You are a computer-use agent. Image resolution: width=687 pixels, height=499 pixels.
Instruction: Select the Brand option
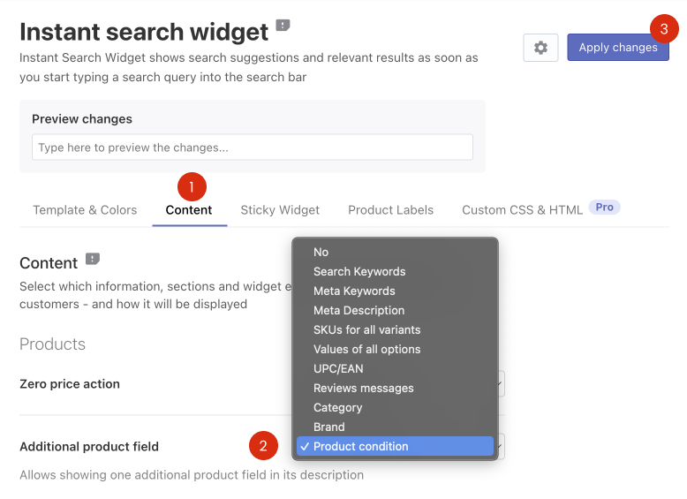coord(396,427)
